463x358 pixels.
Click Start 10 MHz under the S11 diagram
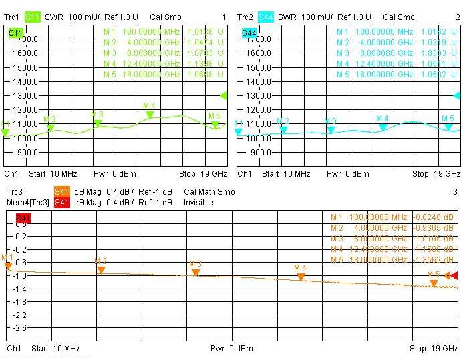[x=55, y=174]
